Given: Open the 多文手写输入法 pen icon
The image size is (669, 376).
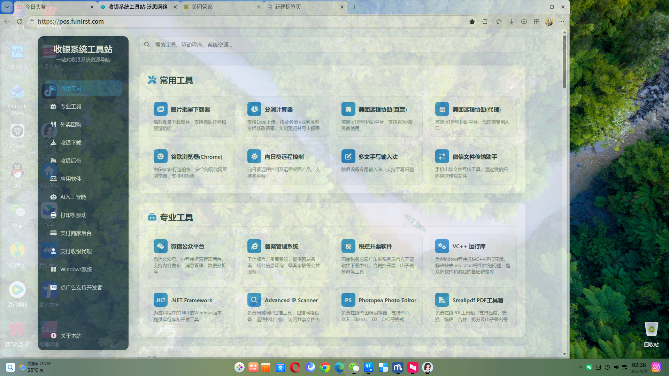Looking at the screenshot, I should (x=348, y=157).
